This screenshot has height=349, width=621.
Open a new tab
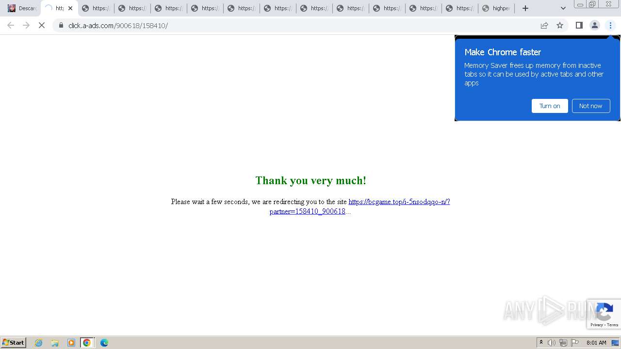tap(525, 8)
